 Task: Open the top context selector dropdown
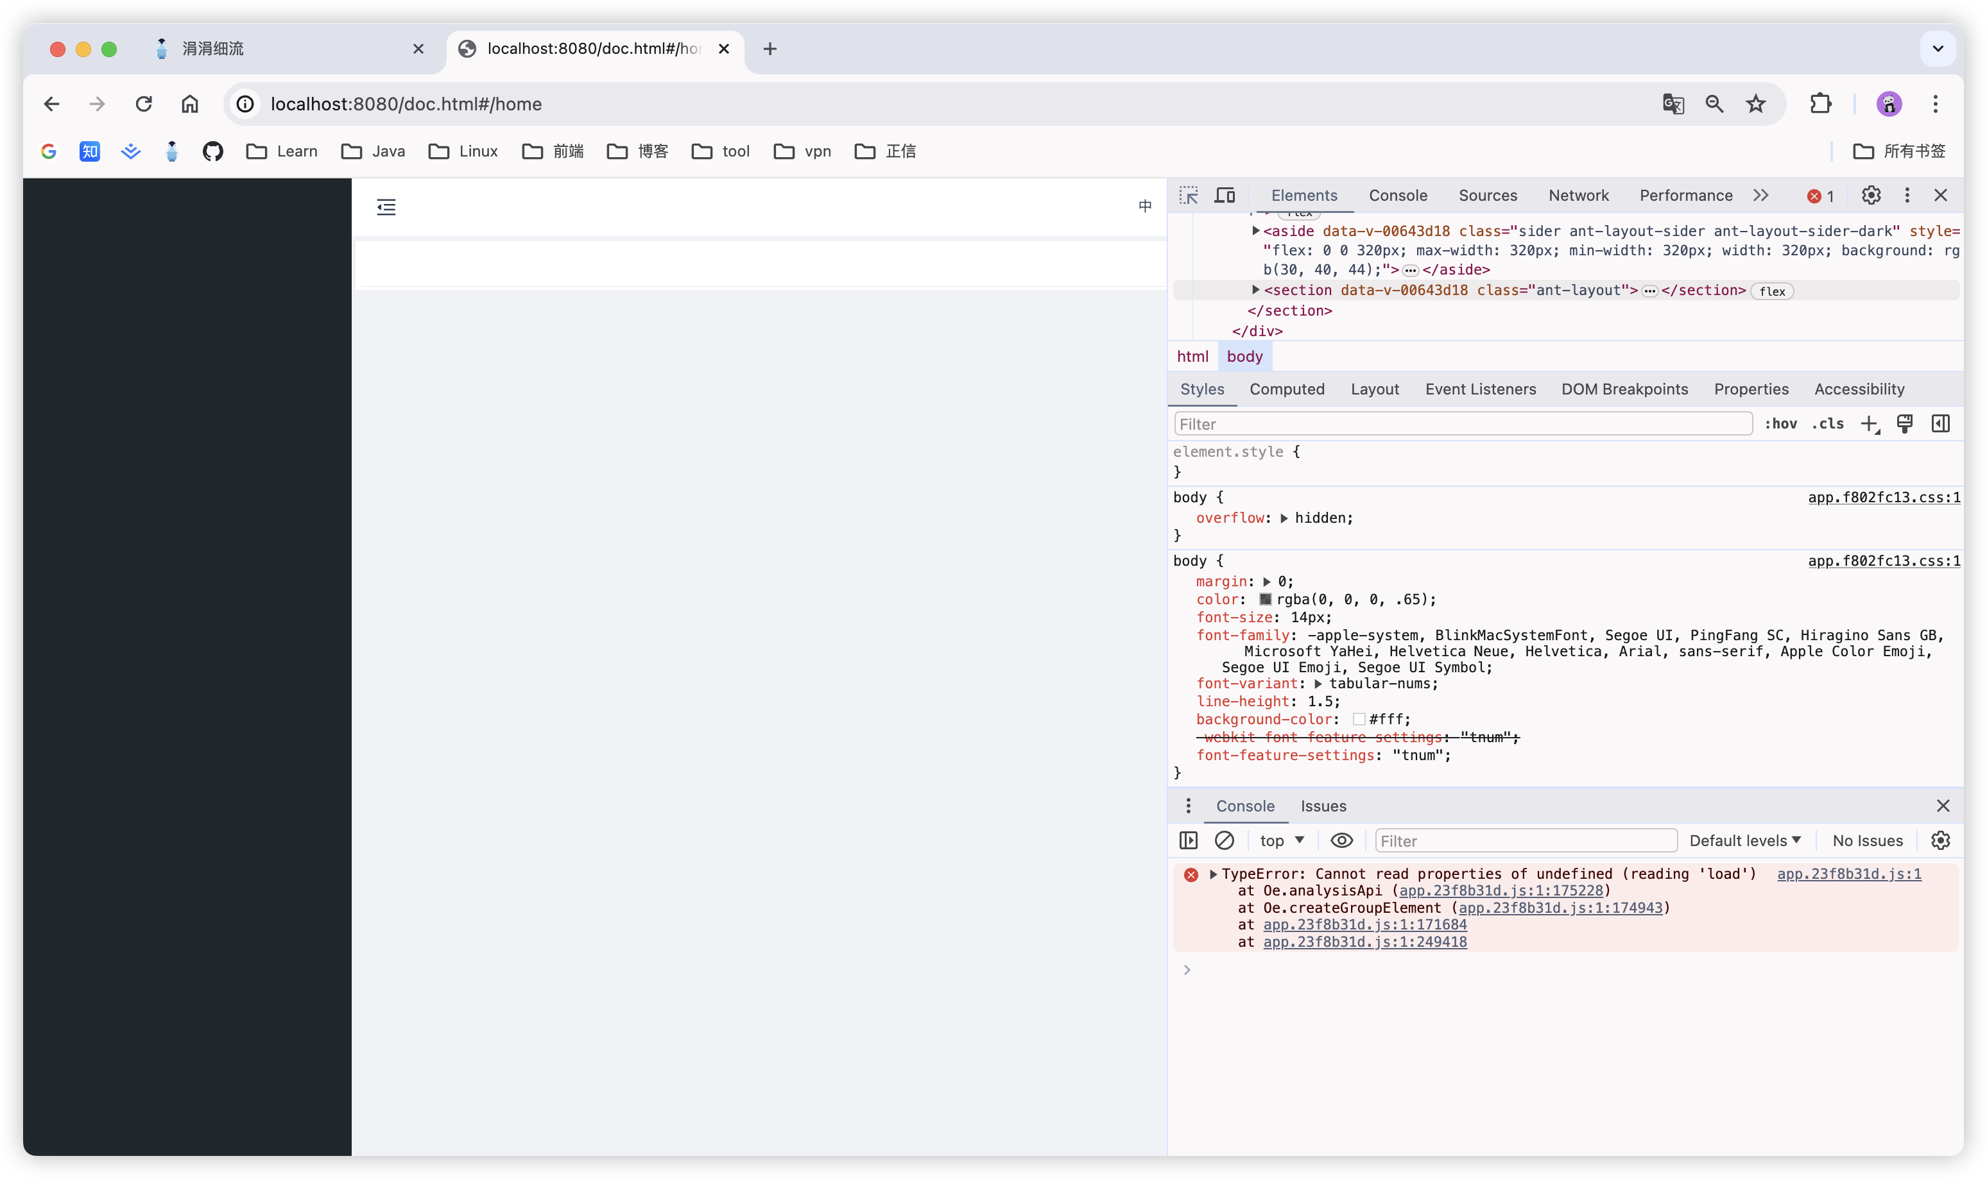coord(1282,840)
